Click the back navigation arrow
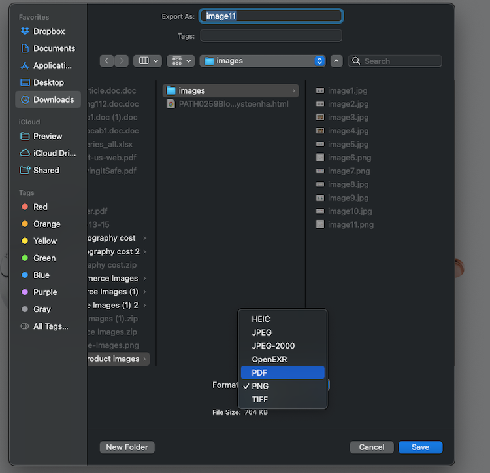The height and width of the screenshot is (473, 490). coord(107,61)
